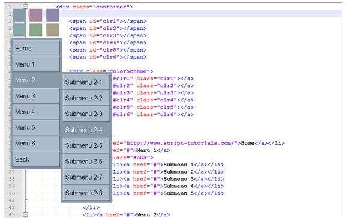
Task: Open Menu 6 in the sidebar menu
Action: tap(36, 144)
